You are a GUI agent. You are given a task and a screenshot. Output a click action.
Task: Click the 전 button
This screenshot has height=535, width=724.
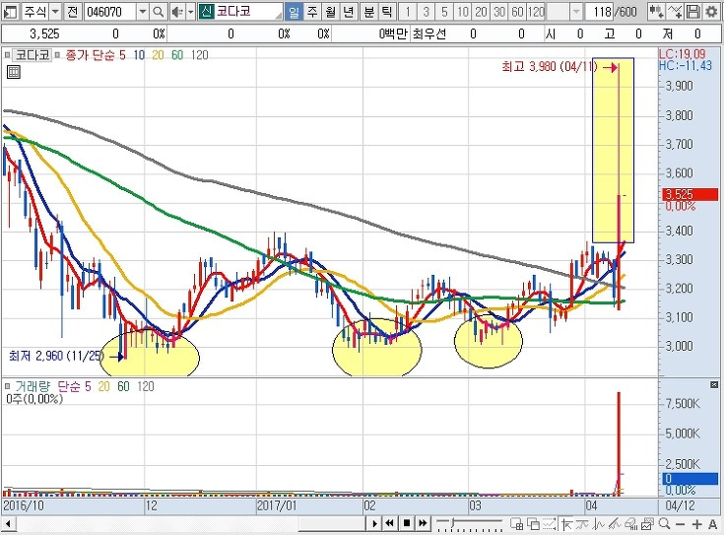(72, 12)
